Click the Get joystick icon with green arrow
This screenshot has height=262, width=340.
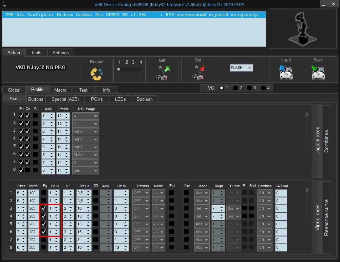(x=163, y=73)
